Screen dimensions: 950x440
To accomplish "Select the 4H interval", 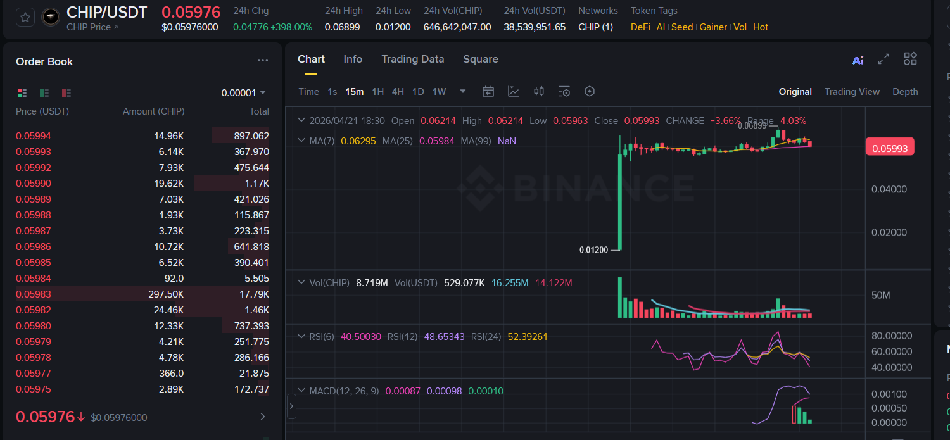I will click(x=398, y=92).
